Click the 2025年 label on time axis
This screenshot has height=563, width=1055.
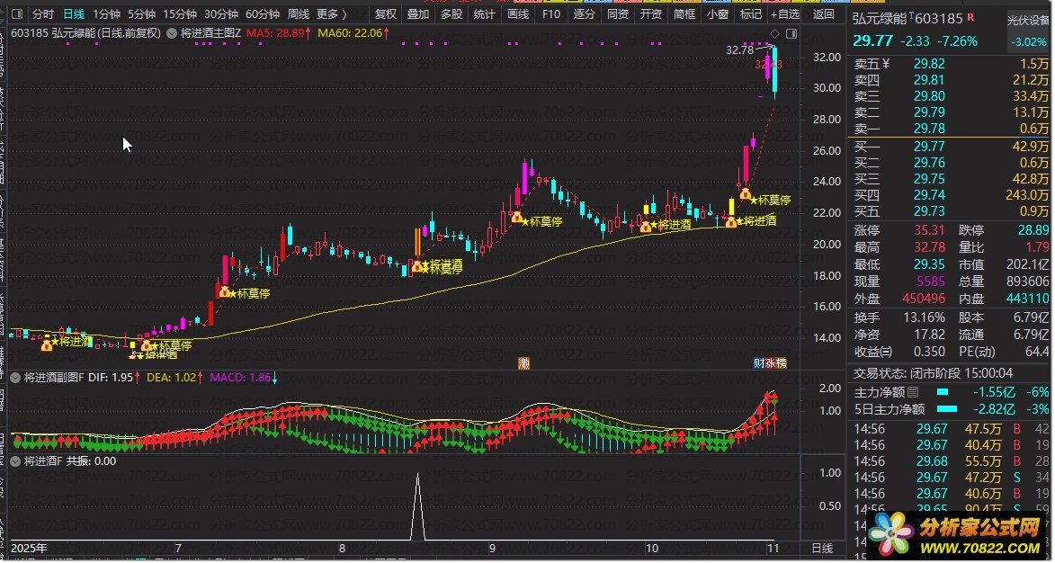pyautogui.click(x=29, y=549)
